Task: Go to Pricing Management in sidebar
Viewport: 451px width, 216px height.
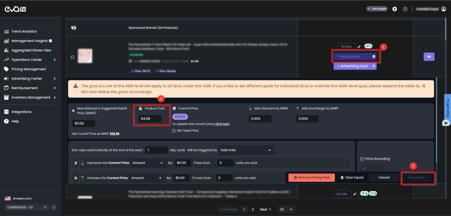Action: click(28, 69)
